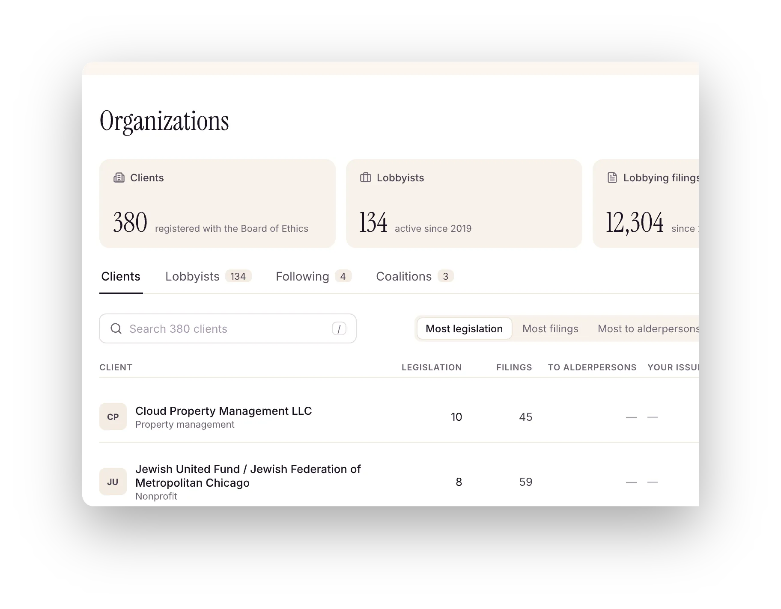
Task: Click the 134 badge on Lobbyists tab
Action: pyautogui.click(x=238, y=276)
